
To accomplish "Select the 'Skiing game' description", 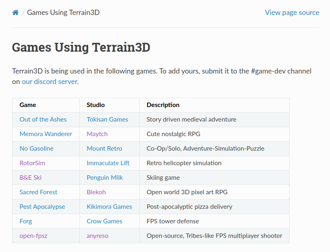I will coord(163,178).
